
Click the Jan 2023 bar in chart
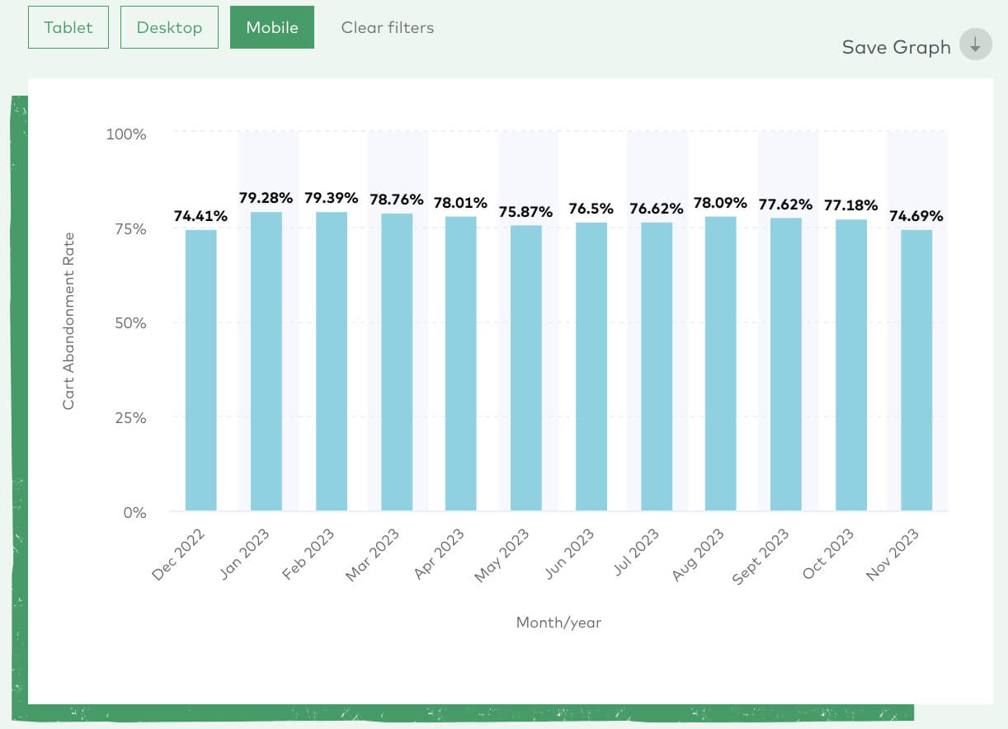pos(266,361)
